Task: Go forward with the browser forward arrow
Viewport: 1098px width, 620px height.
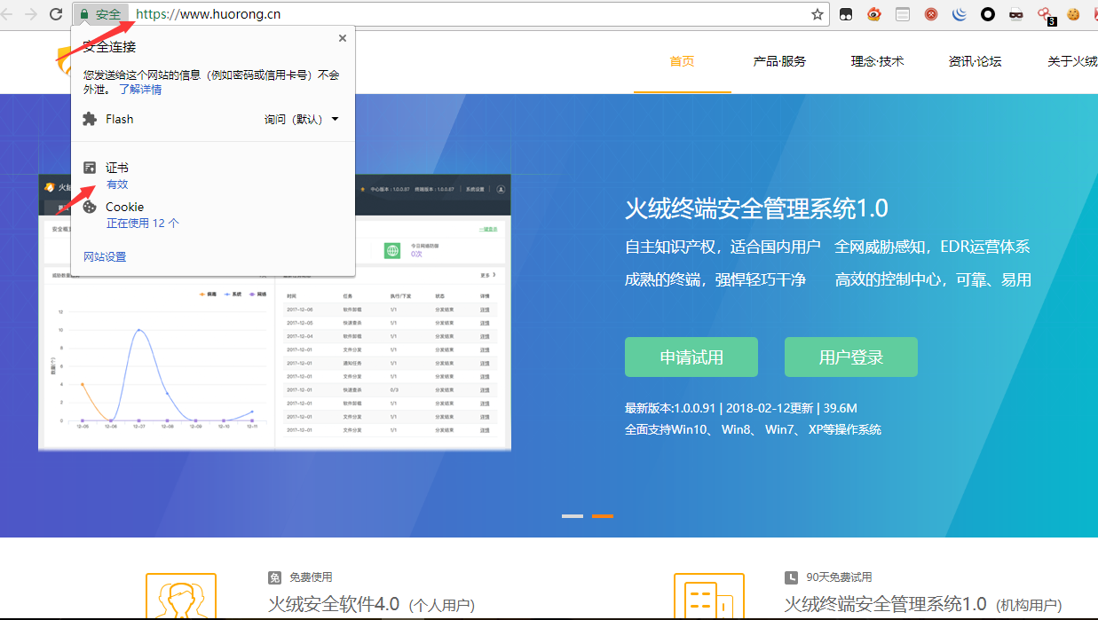Action: [30, 14]
